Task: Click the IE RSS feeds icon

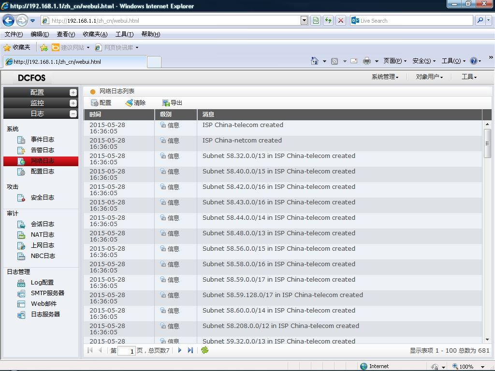Action: pos(335,61)
